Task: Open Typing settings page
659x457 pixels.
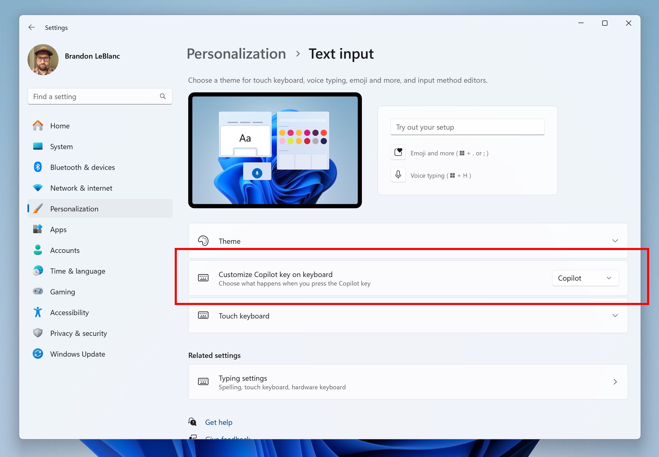Action: pyautogui.click(x=407, y=382)
